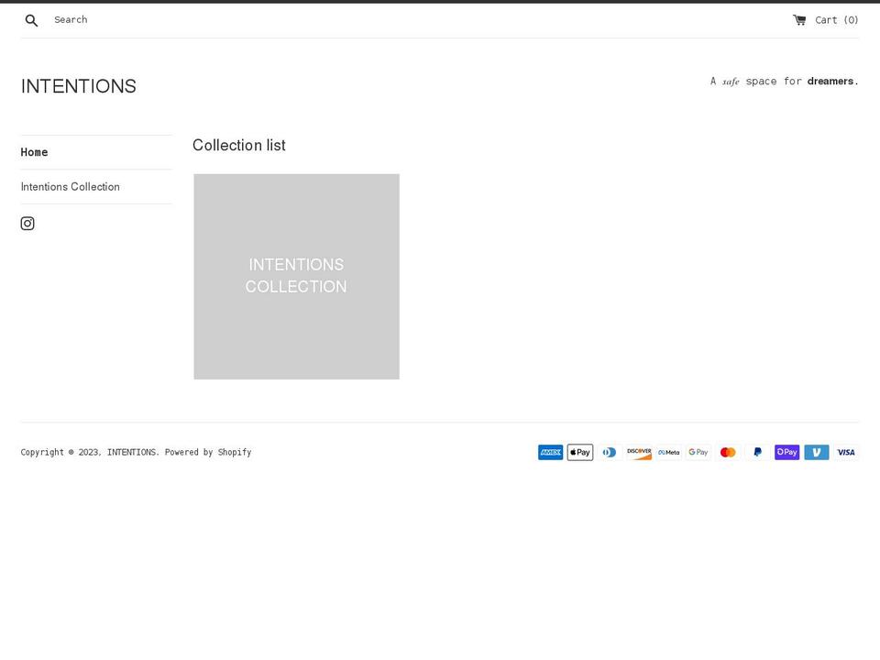Click the Visa payment icon
The image size is (880, 660).
[x=845, y=452]
